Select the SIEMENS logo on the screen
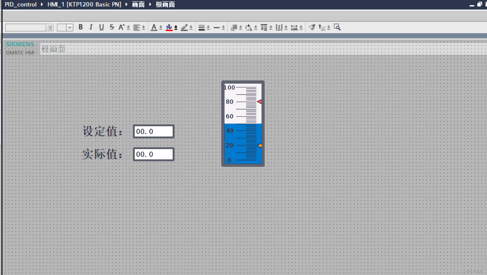487x275 pixels. [x=20, y=44]
